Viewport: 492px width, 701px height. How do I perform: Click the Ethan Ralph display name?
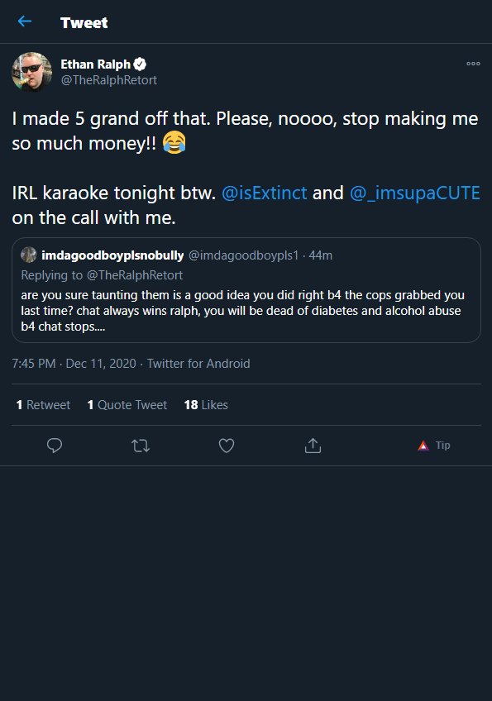tap(95, 64)
